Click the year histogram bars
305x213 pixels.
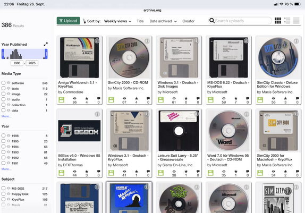(15, 54)
